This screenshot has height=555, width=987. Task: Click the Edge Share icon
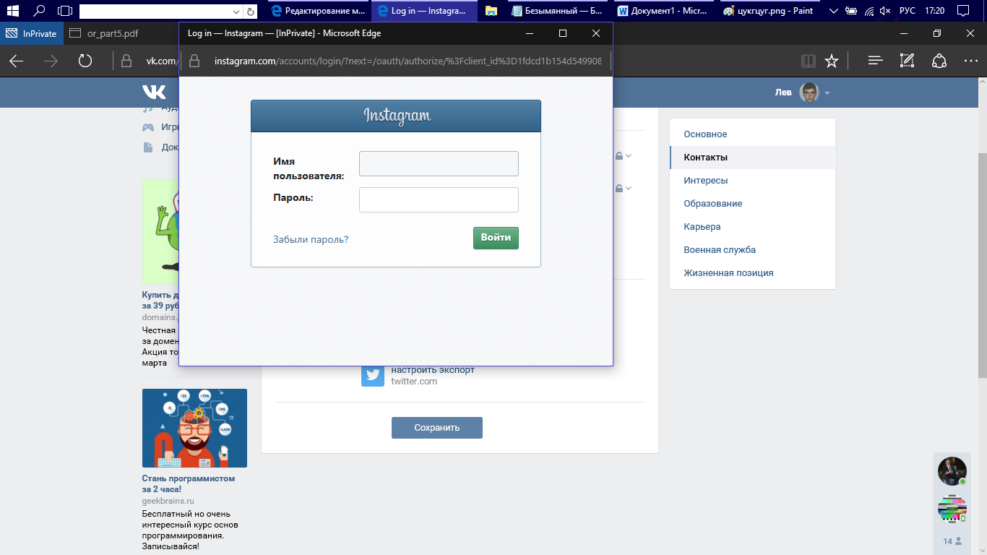[x=939, y=61]
